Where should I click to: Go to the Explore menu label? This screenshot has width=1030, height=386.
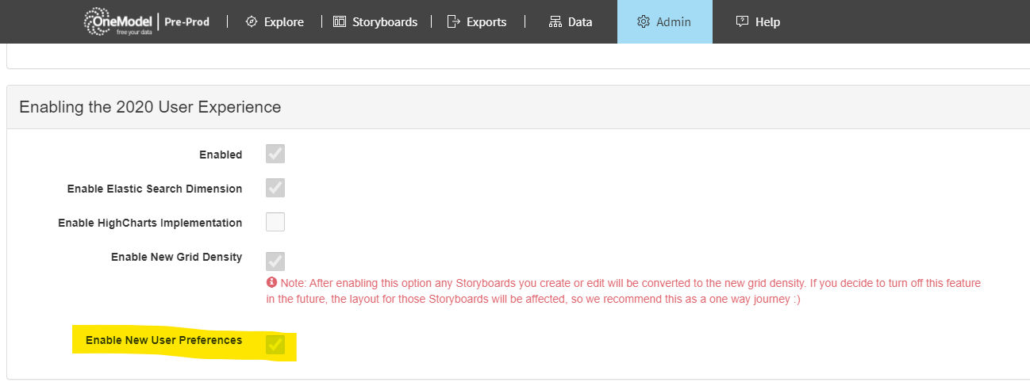click(x=284, y=22)
